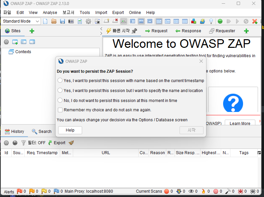Toggle the expand Information tabs layout button
Screen dimensions: 264x197
[141, 21]
